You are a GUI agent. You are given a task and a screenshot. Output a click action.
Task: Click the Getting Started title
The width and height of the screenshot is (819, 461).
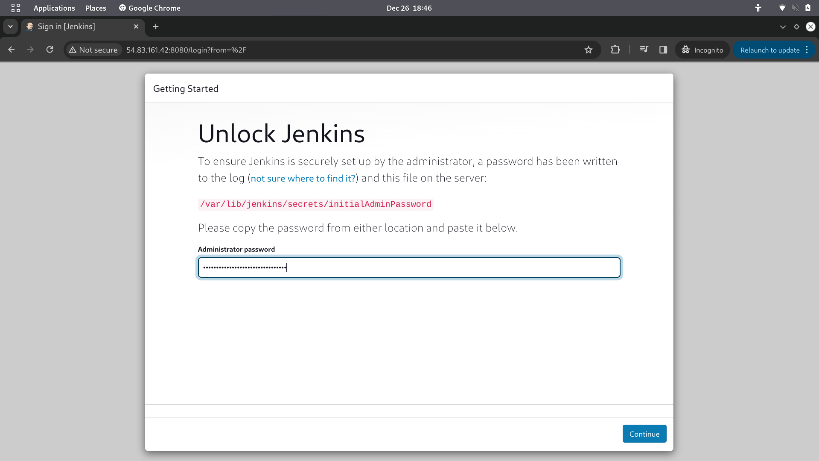[186, 88]
